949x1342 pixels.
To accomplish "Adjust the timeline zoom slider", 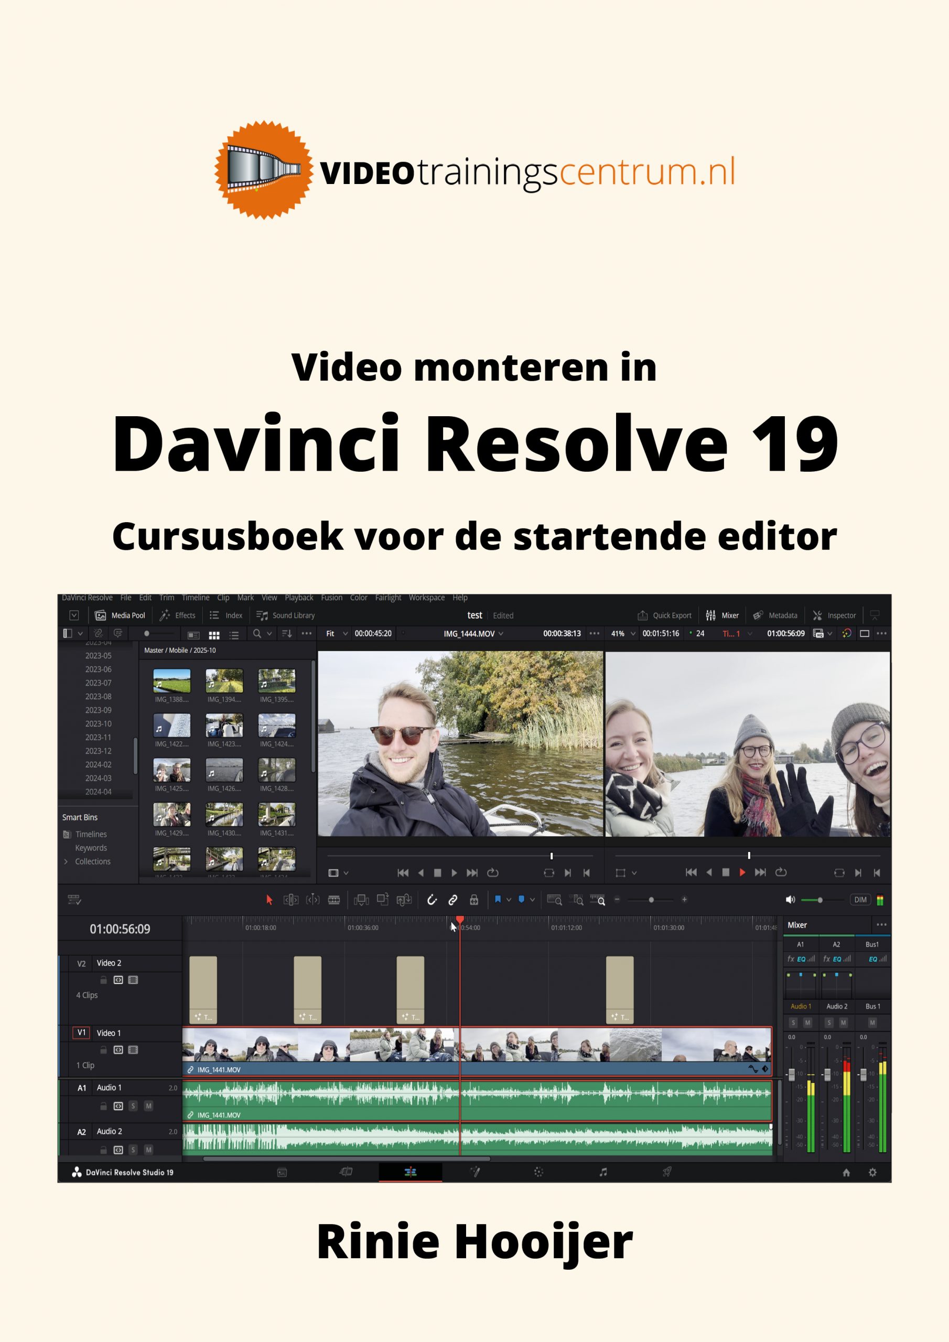I will click(651, 900).
